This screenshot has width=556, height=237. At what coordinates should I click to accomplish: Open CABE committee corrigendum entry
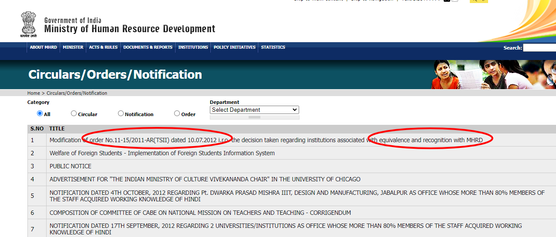coord(200,213)
